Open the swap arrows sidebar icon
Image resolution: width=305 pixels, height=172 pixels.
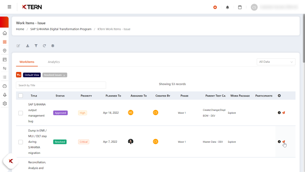coord(5,68)
